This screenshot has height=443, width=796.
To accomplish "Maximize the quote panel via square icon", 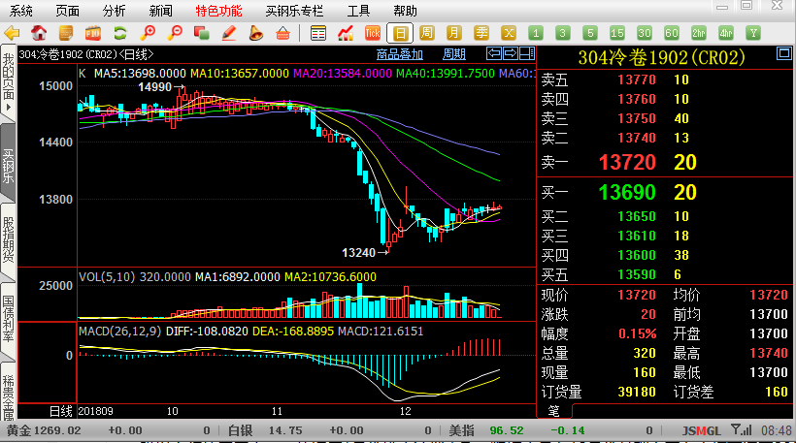I will pyautogui.click(x=783, y=53).
